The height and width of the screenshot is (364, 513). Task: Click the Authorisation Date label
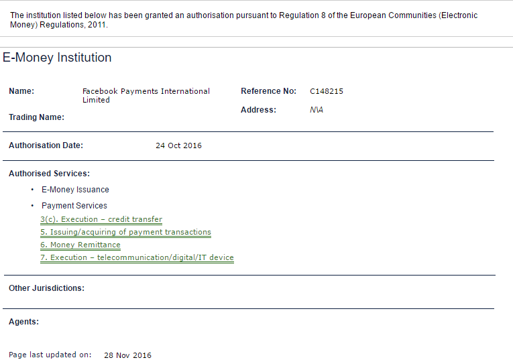[46, 145]
